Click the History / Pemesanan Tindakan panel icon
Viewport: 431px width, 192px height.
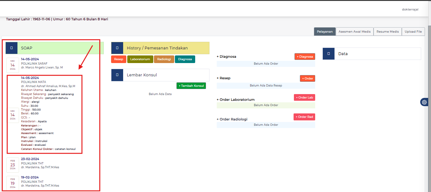117,48
